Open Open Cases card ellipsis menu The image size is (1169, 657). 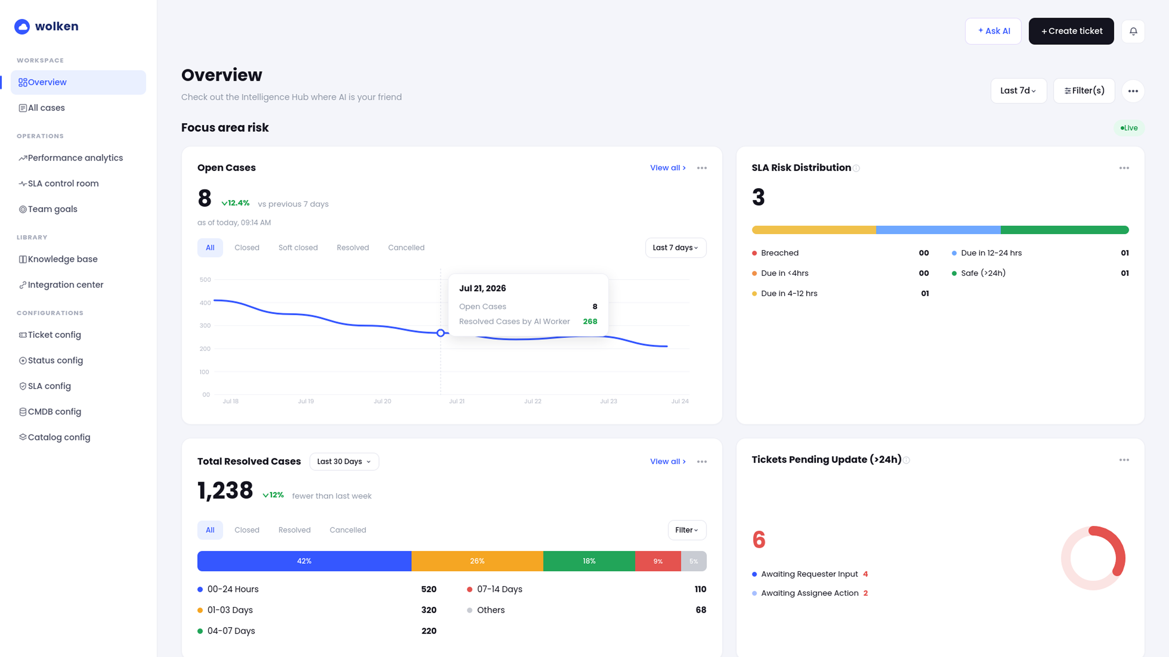[702, 168]
